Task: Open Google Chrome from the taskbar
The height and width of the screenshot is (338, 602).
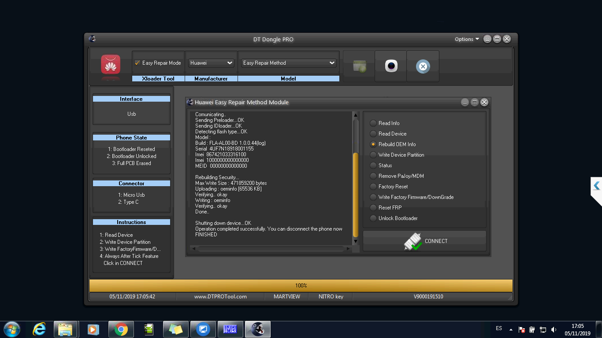Action: pyautogui.click(x=121, y=329)
